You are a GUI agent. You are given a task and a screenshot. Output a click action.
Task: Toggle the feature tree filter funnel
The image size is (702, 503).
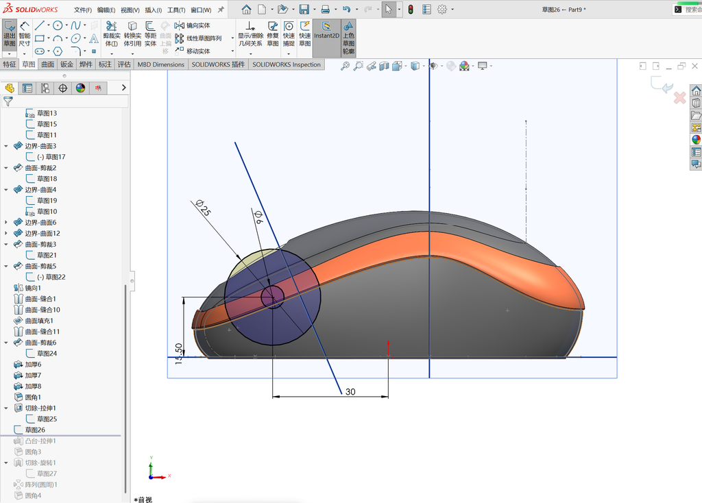[8, 101]
